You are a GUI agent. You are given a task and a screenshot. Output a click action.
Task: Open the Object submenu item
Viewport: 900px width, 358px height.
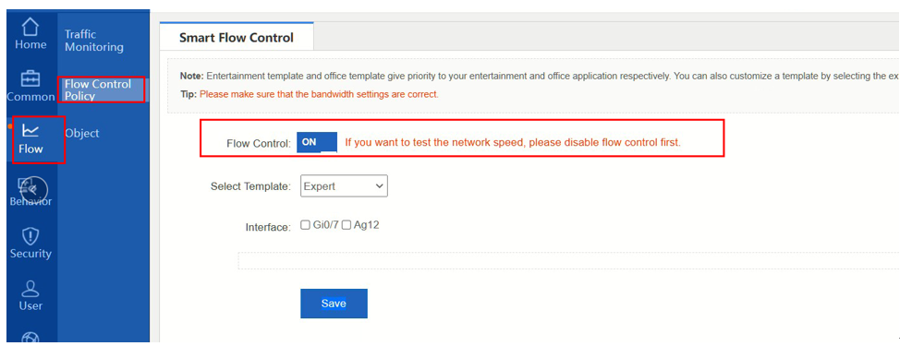[82, 133]
